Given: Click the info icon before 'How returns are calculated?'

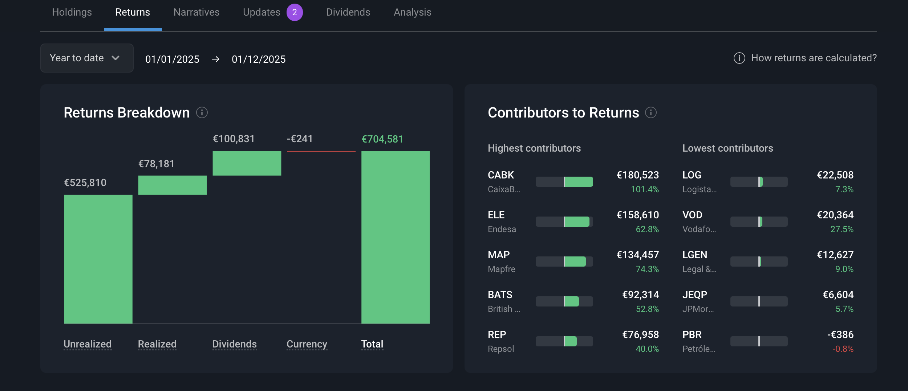Looking at the screenshot, I should click(739, 58).
